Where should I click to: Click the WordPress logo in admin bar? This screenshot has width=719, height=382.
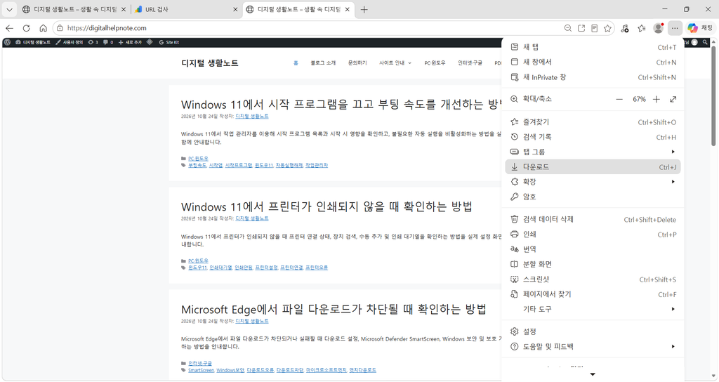coord(7,42)
